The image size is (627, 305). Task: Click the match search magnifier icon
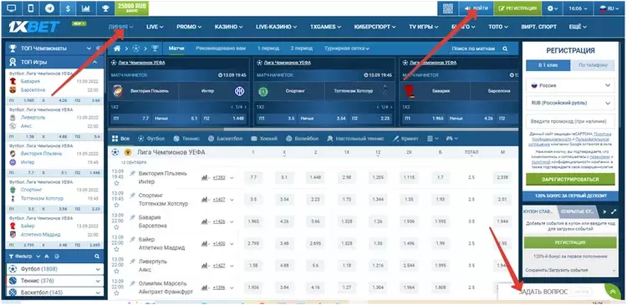pyautogui.click(x=505, y=48)
